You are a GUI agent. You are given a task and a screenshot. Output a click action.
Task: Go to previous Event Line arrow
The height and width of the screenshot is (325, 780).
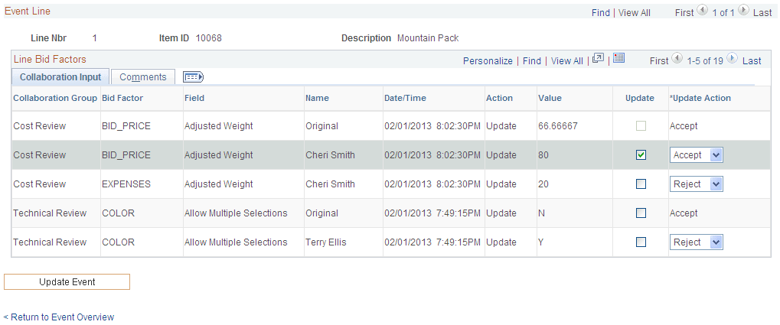click(702, 11)
